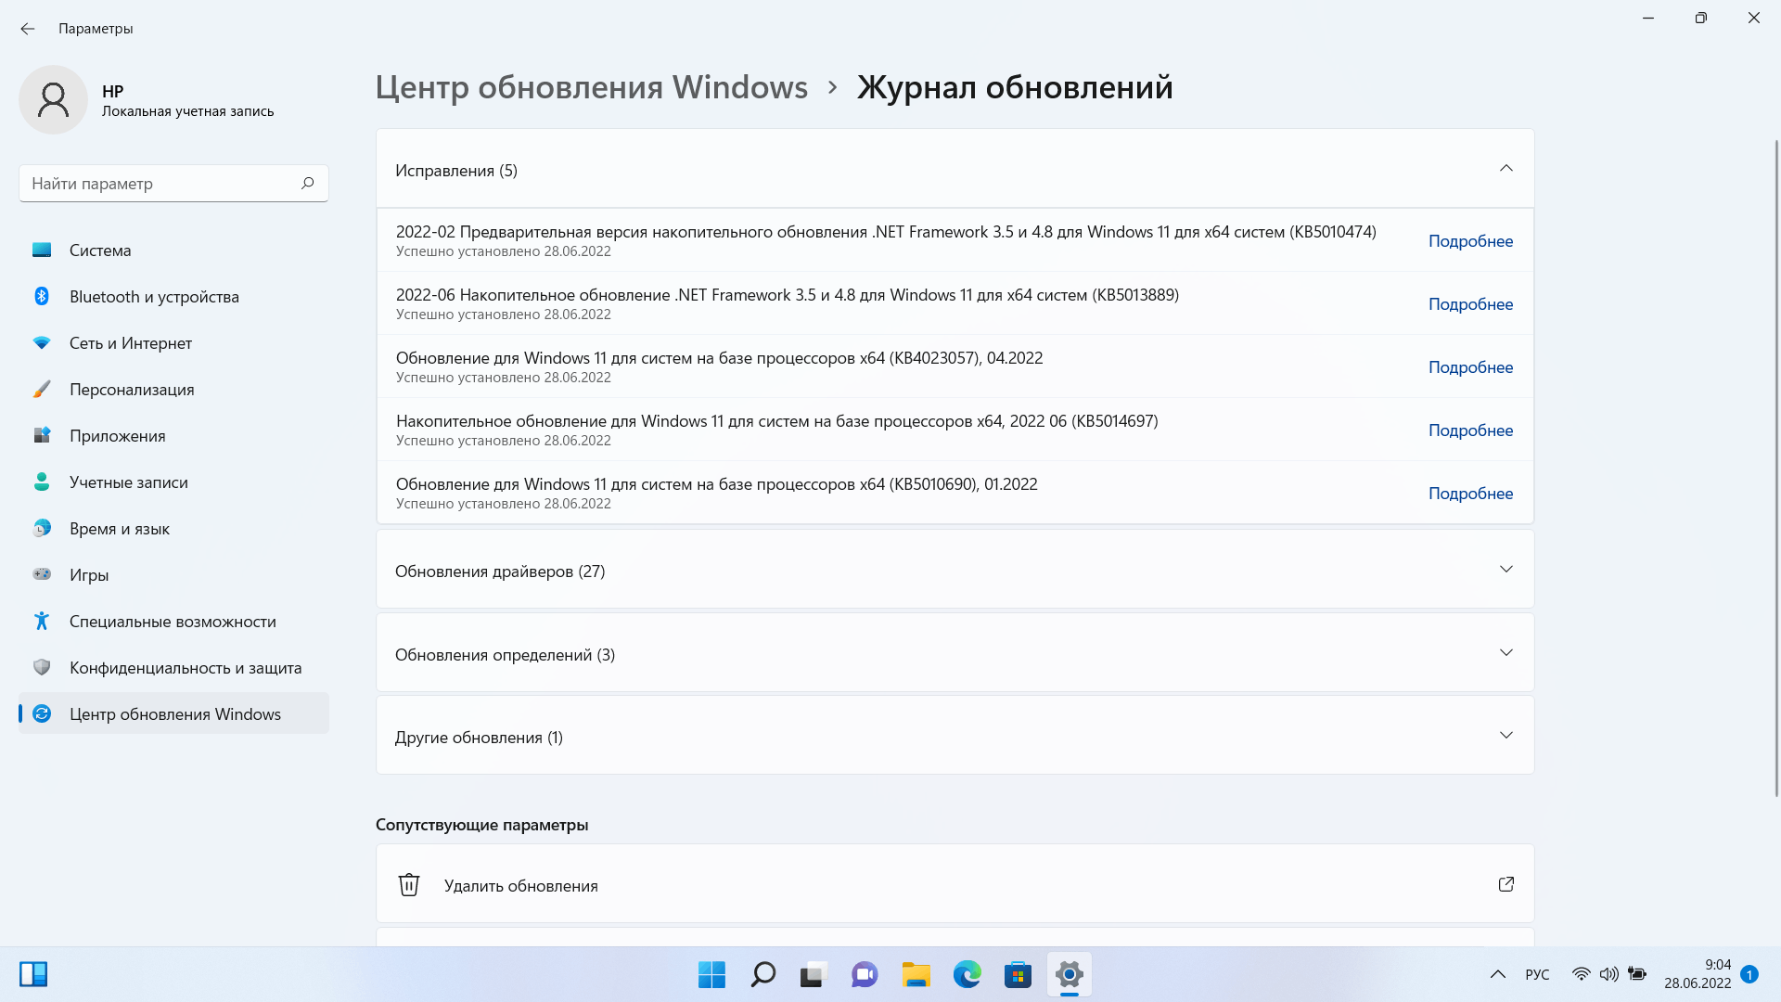This screenshot has height=1002, width=1781.
Task: Click the Приложения apps icon
Action: (x=42, y=435)
